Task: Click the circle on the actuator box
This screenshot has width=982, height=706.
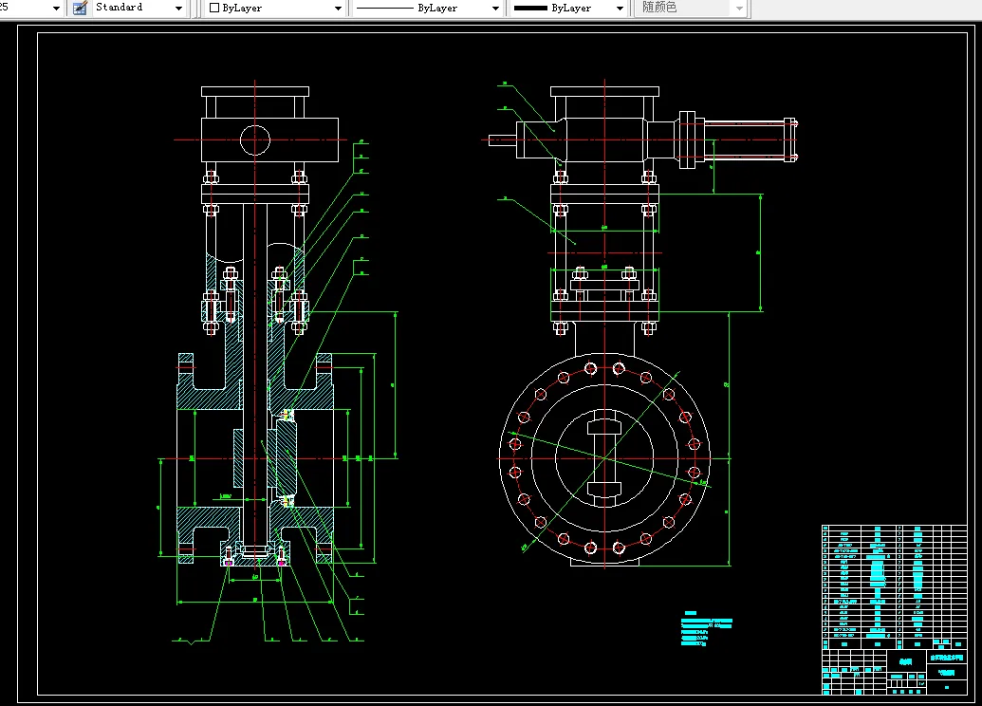Action: [254, 140]
